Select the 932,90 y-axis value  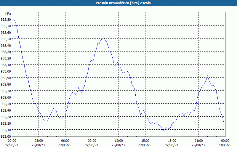6,78
